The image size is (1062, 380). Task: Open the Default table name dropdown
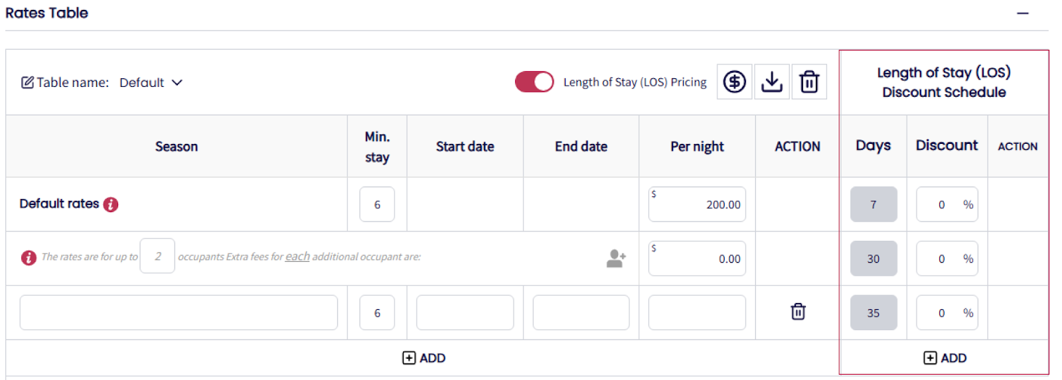[x=151, y=83]
